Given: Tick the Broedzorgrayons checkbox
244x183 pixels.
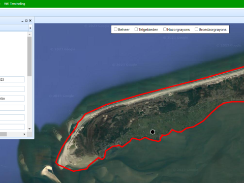Looking at the screenshot, I should [x=196, y=29].
